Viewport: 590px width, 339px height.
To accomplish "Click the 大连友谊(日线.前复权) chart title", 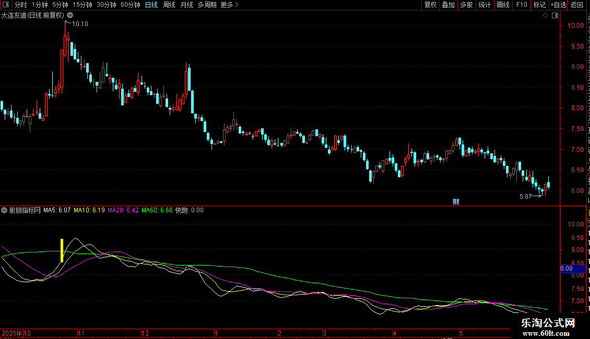I will 33,16.
